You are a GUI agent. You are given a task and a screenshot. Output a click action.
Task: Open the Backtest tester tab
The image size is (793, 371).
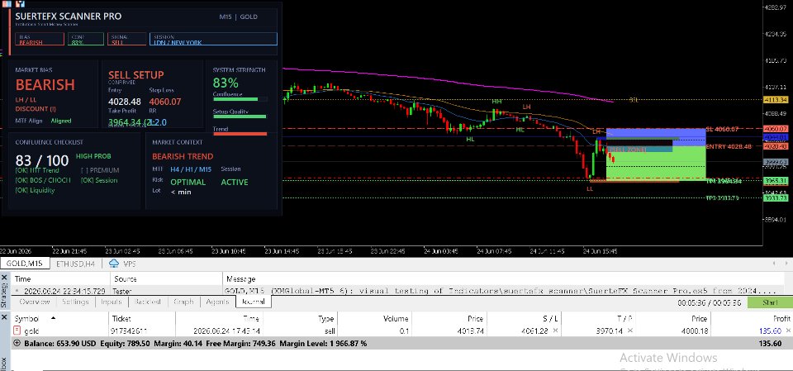(148, 302)
